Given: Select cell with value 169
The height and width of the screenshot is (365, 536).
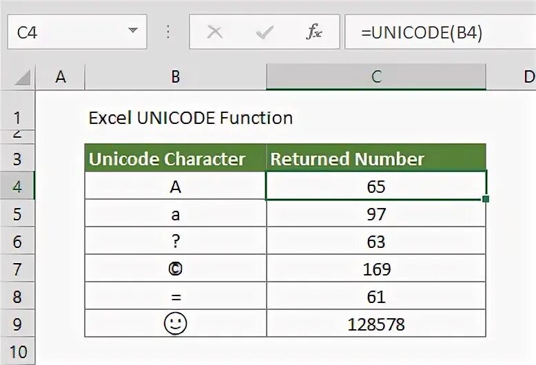Looking at the screenshot, I should point(376,269).
